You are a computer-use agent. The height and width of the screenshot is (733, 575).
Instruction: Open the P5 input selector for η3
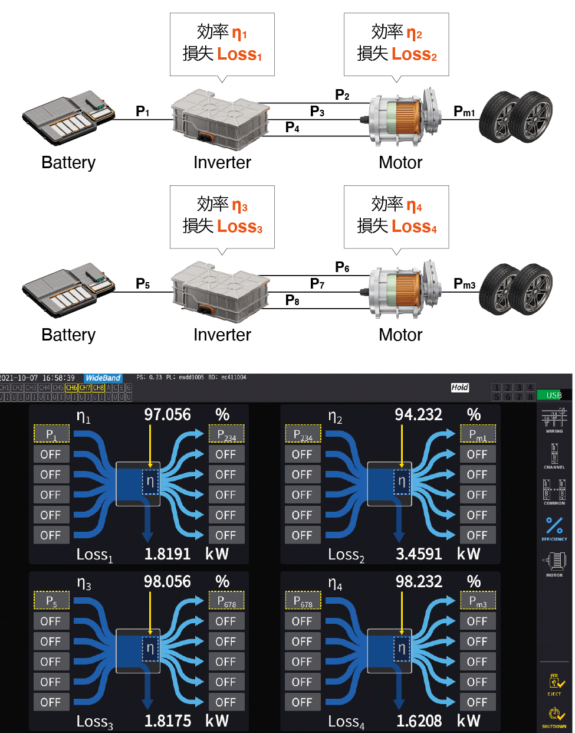tap(52, 601)
